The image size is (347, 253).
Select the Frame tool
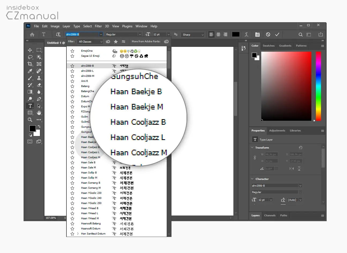(x=39, y=64)
